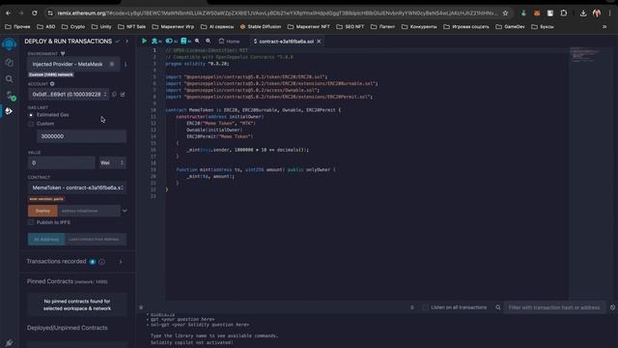Open the vertical dots menu beside environment
The image size is (618, 348).
pyautogui.click(x=126, y=64)
